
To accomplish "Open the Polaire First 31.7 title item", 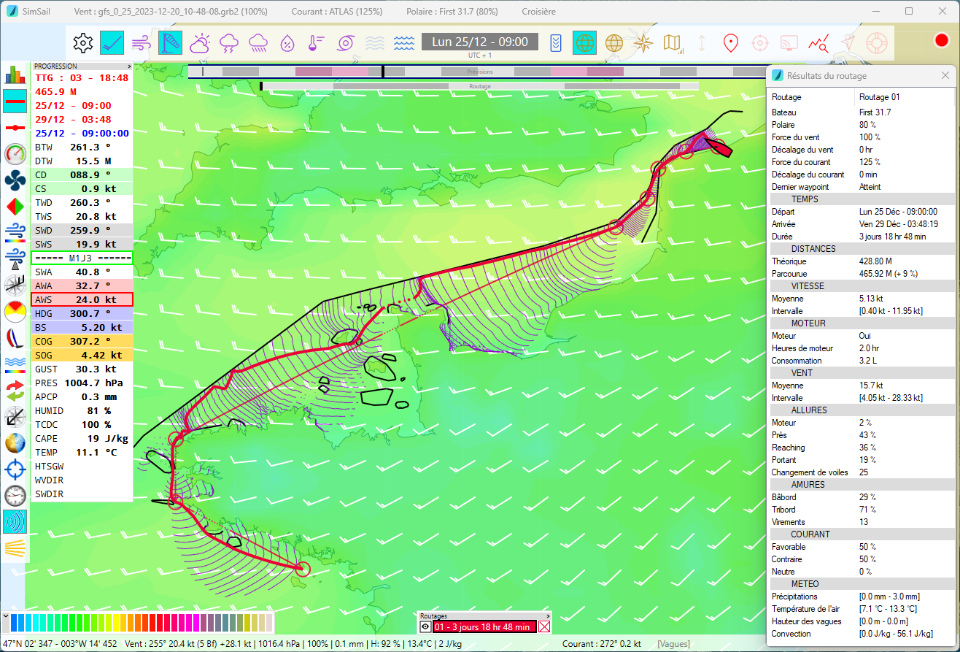I will point(452,12).
